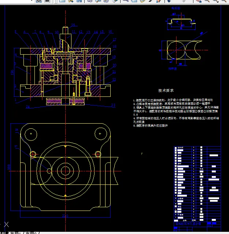
Task: Select part balloon number 15
Action: pos(102,32)
